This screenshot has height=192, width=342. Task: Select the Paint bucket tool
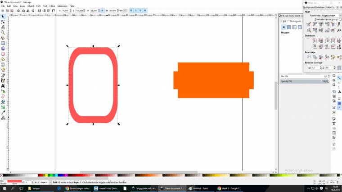pos(3,102)
